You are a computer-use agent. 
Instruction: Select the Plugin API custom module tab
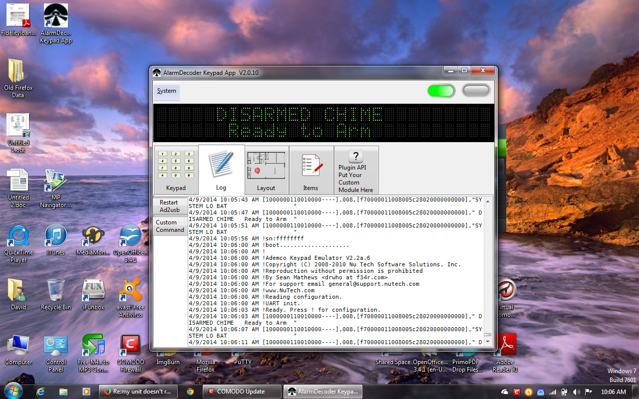(356, 171)
